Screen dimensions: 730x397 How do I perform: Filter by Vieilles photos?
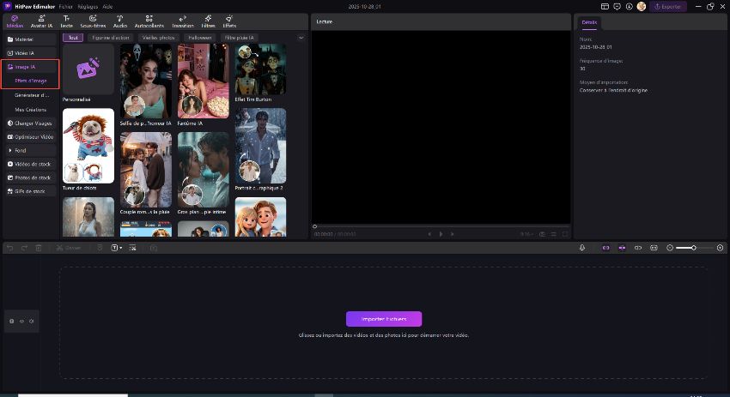click(x=158, y=38)
